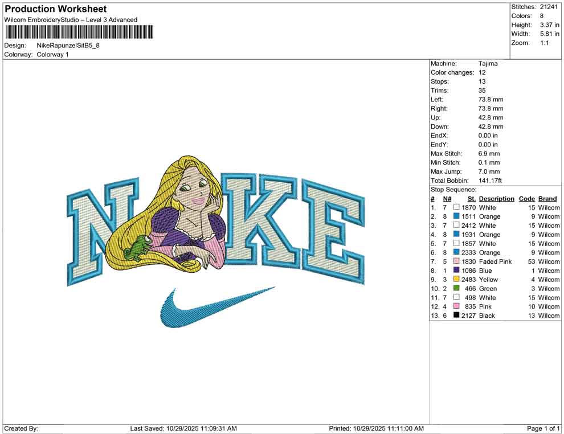This screenshot has width=564, height=434.
Task: Click the Green swatch for stop 10
Action: pos(454,289)
